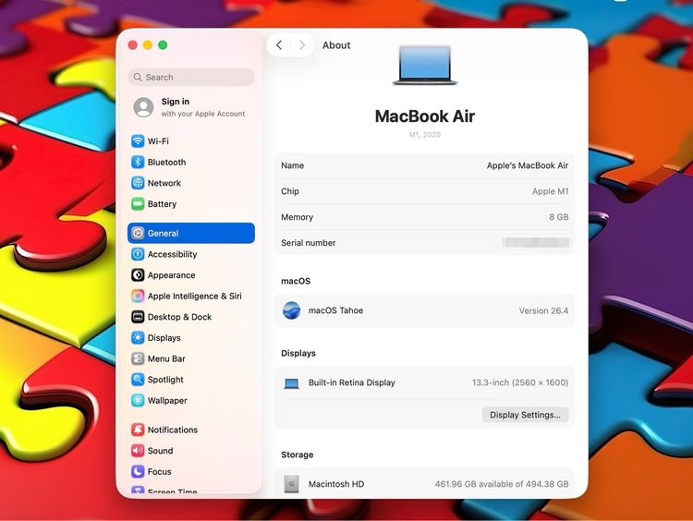This screenshot has width=693, height=521.
Task: Open the Wi-Fi settings label
Action: click(x=158, y=141)
